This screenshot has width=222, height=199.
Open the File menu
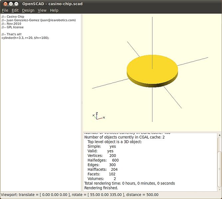(x=5, y=10)
